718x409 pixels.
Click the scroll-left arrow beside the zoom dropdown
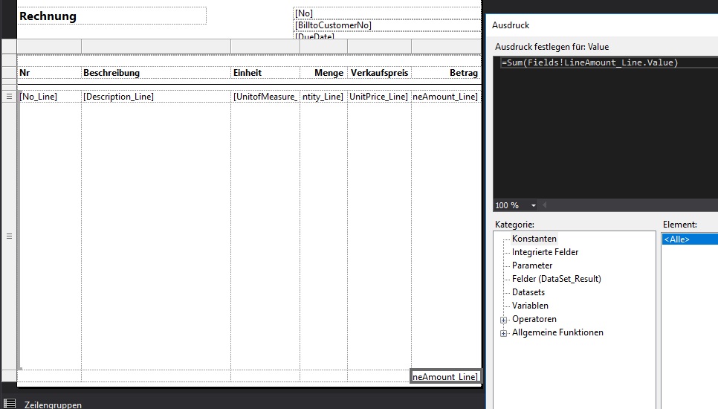pos(545,205)
